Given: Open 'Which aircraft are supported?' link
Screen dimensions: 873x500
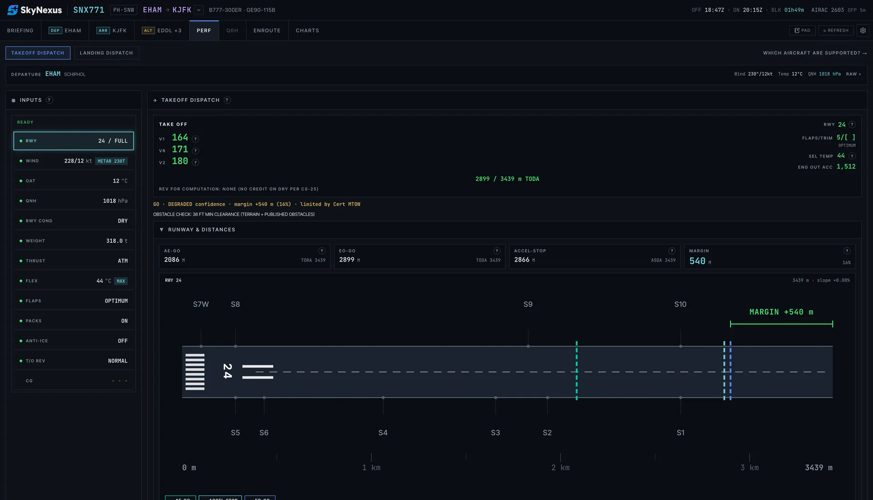Looking at the screenshot, I should coord(815,53).
